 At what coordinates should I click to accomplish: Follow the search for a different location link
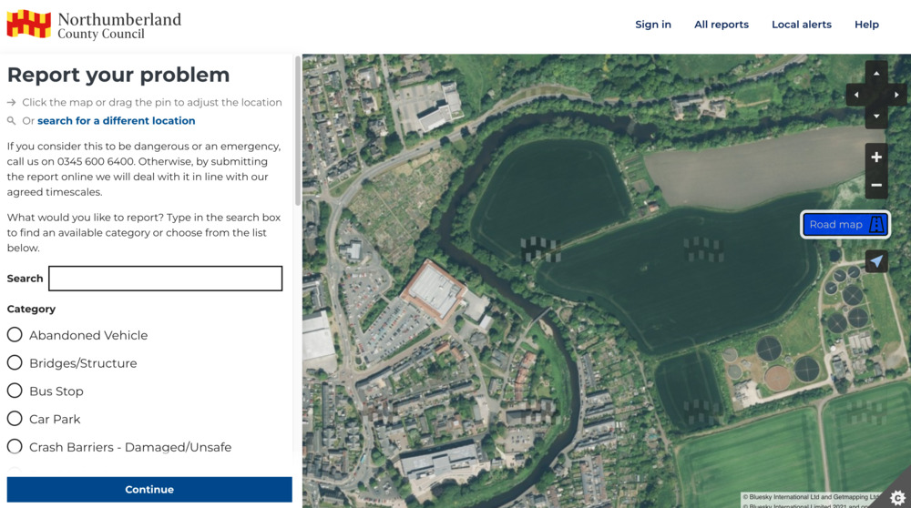[x=117, y=121]
